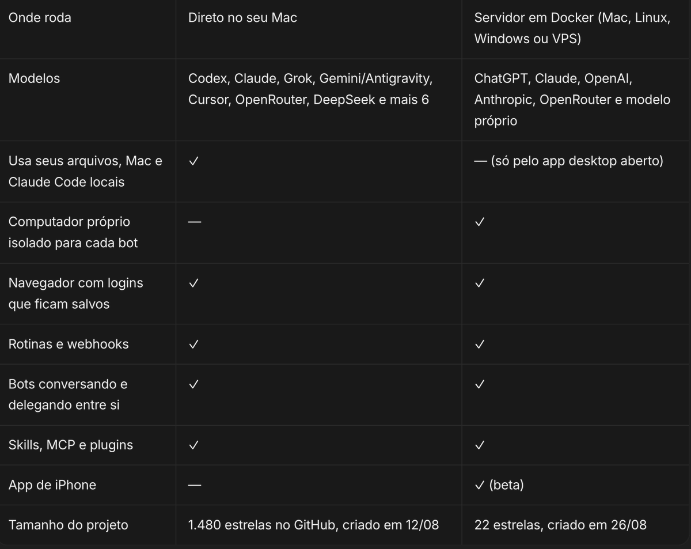The height and width of the screenshot is (549, 691).
Task: Click the 'Modelos' row label
Action: [34, 79]
